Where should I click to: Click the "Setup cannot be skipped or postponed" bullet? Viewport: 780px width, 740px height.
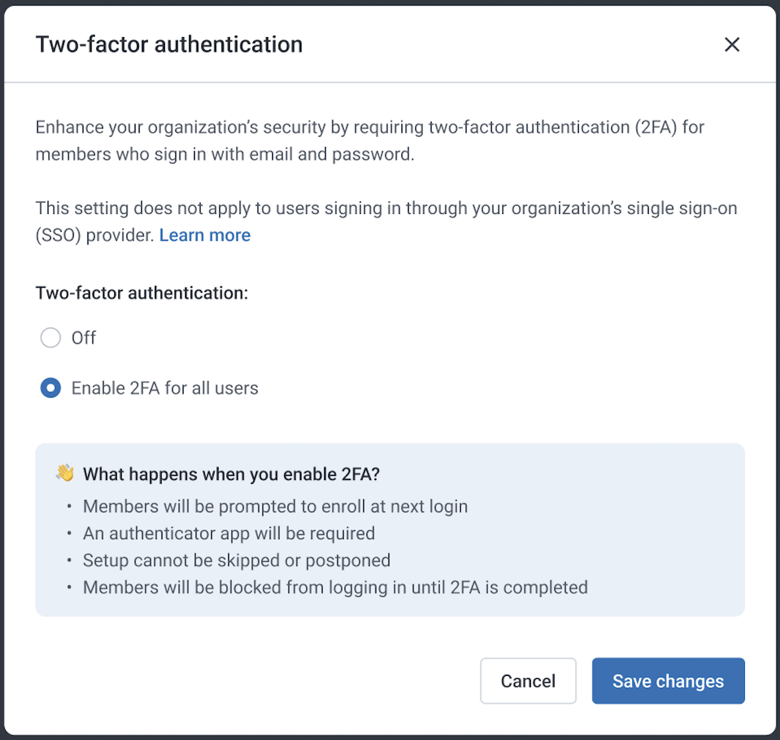click(x=237, y=561)
